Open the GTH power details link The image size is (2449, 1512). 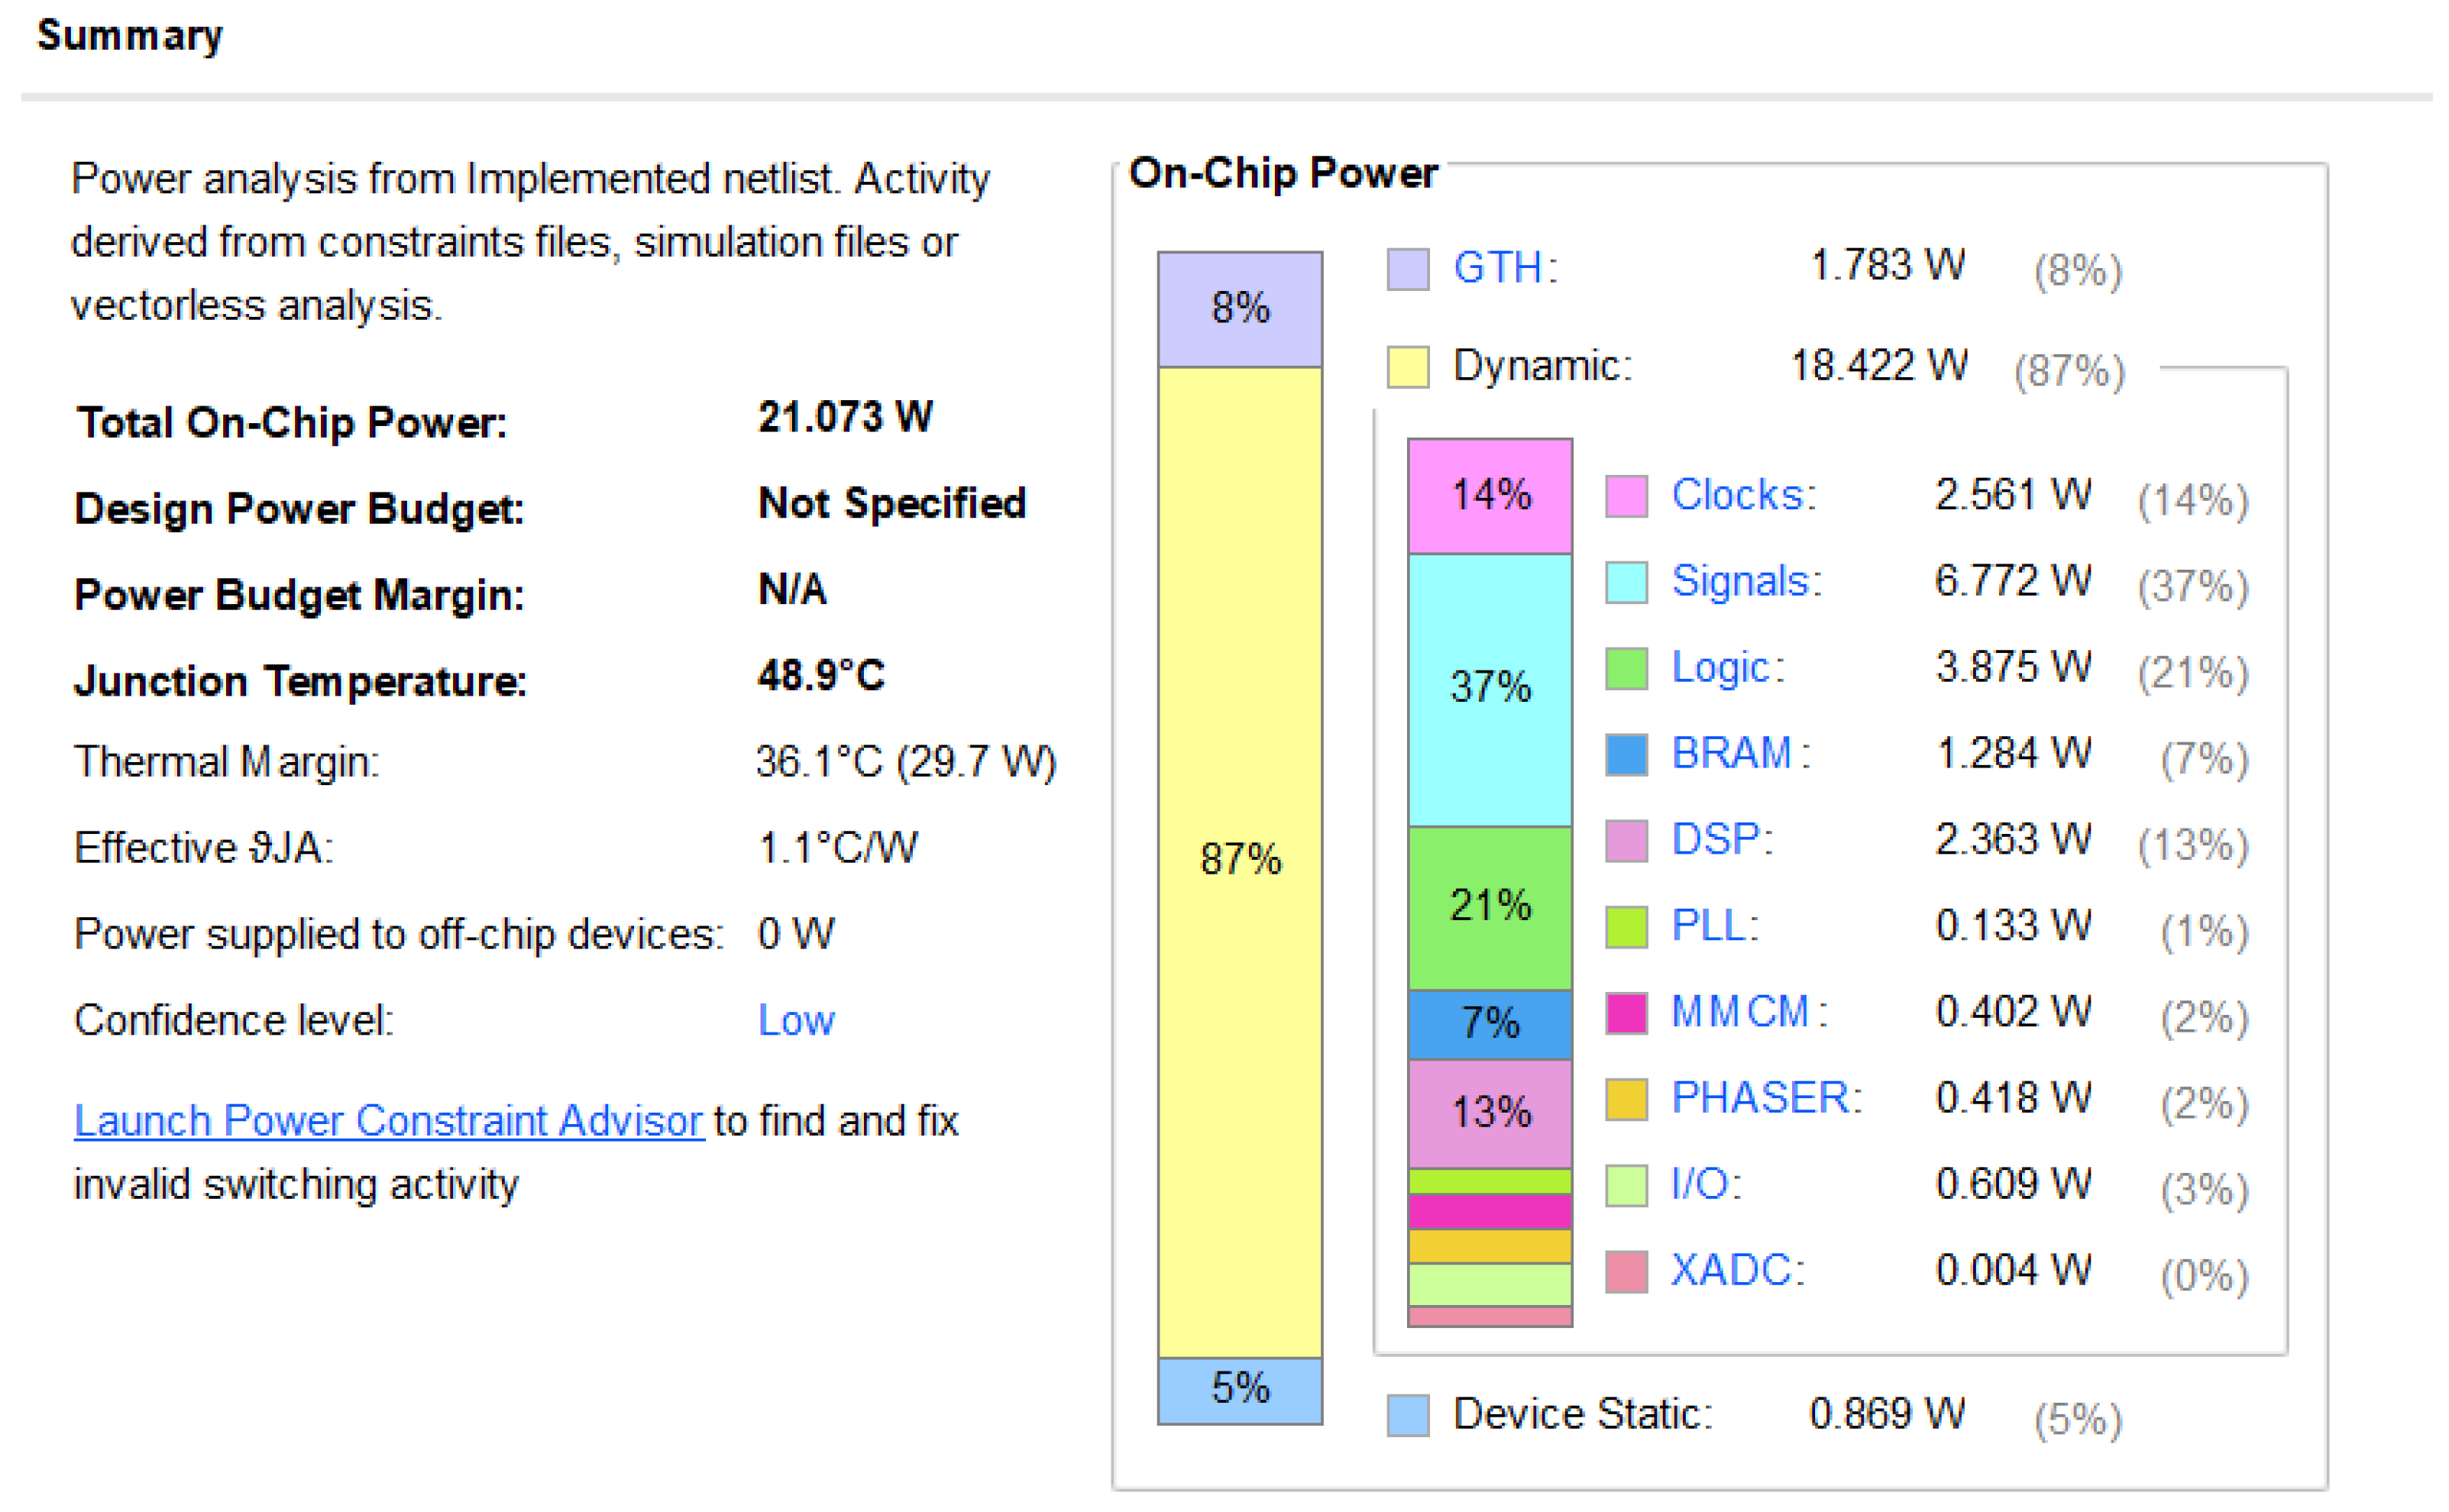point(1498,268)
